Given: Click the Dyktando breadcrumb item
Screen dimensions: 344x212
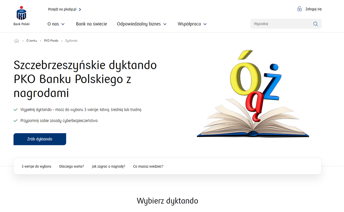Looking at the screenshot, I should [71, 41].
